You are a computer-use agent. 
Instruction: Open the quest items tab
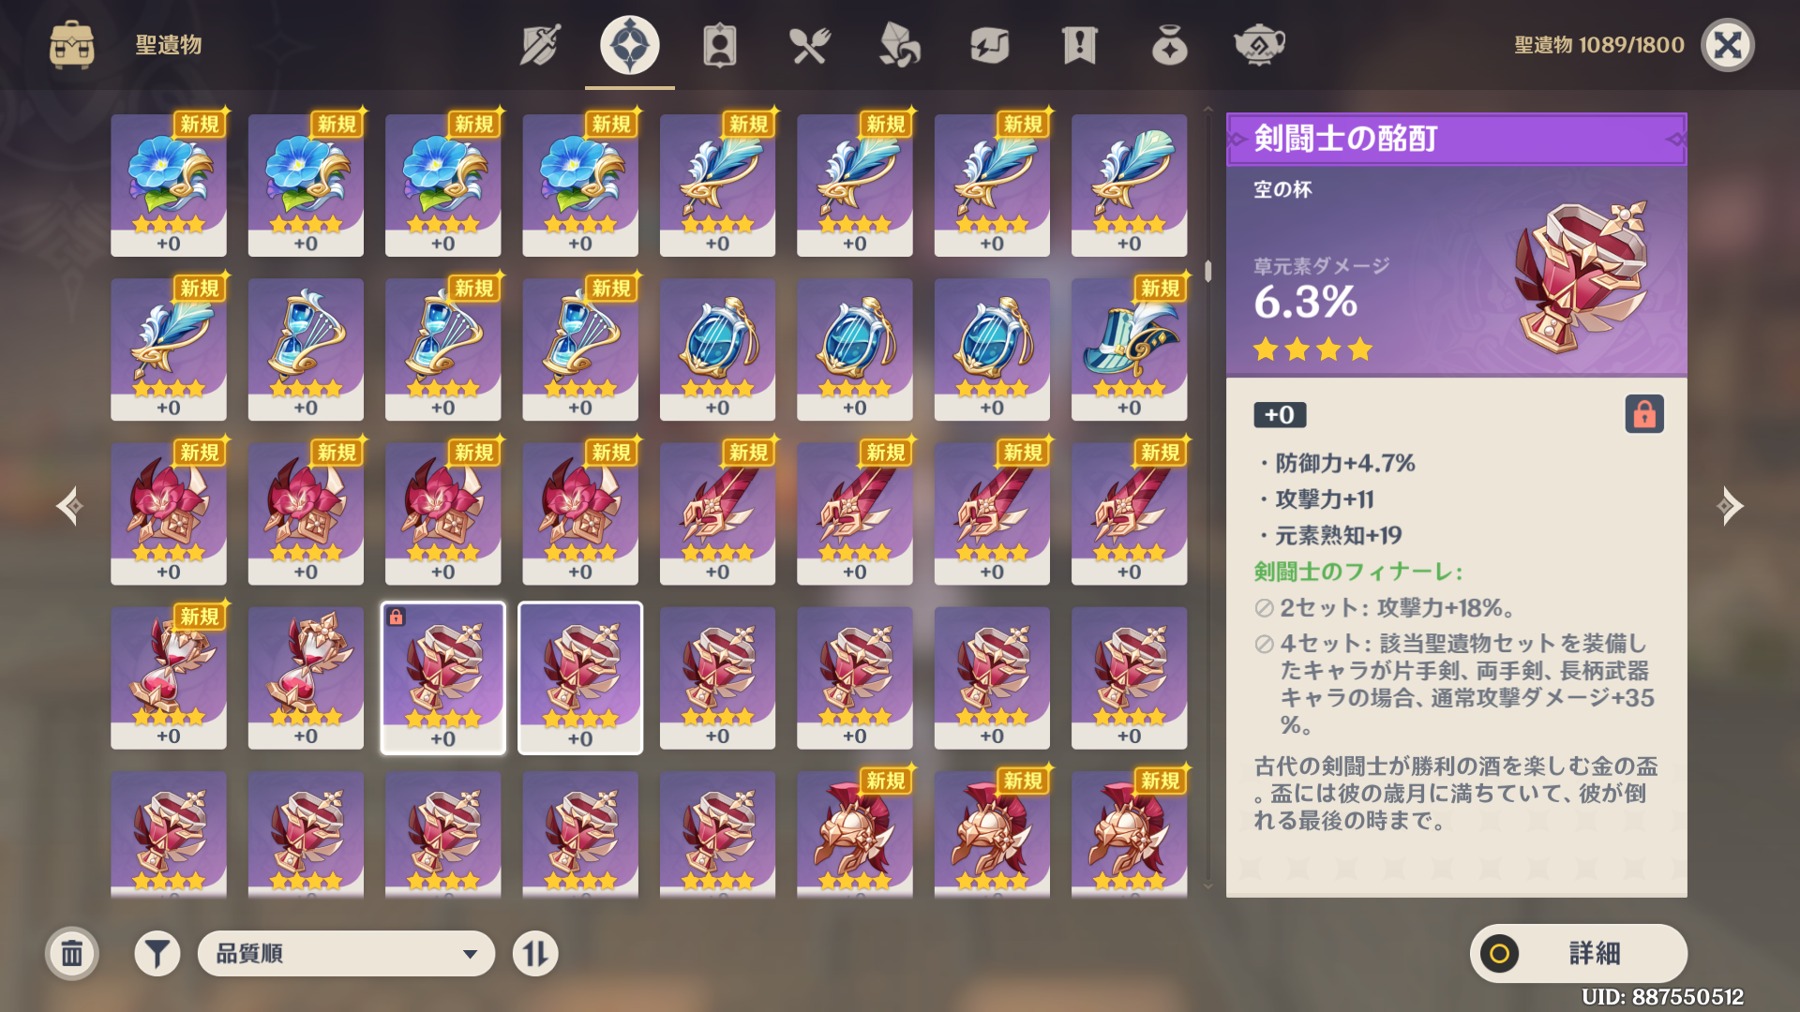pyautogui.click(x=1079, y=45)
